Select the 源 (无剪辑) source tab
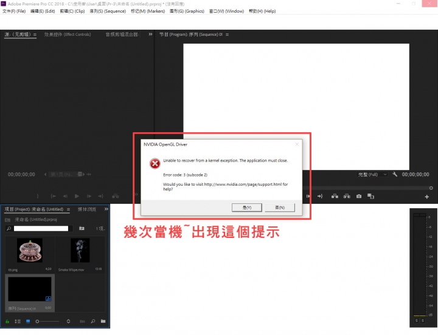The height and width of the screenshot is (335, 438). 17,34
